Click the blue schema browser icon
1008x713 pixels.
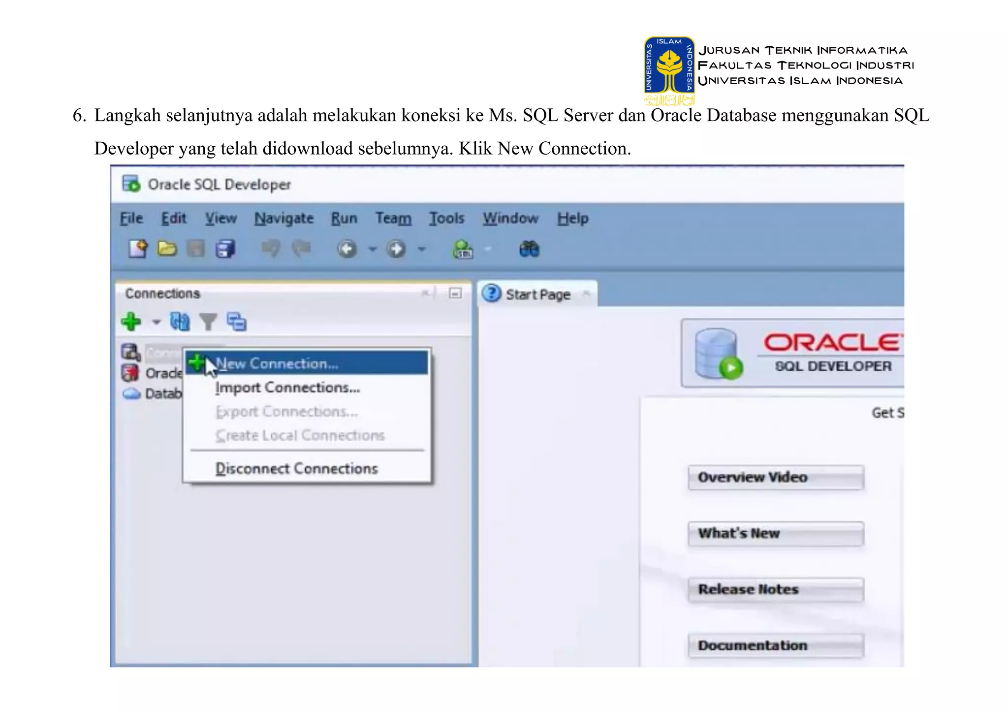click(x=237, y=322)
